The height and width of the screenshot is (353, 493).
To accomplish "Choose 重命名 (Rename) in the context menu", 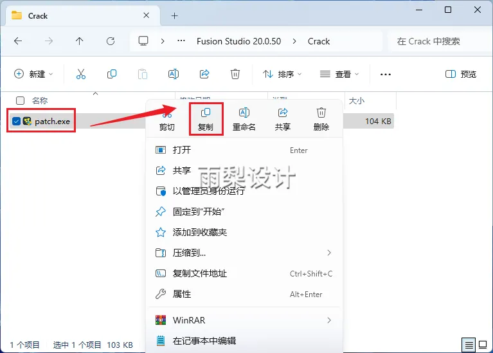I will point(244,119).
